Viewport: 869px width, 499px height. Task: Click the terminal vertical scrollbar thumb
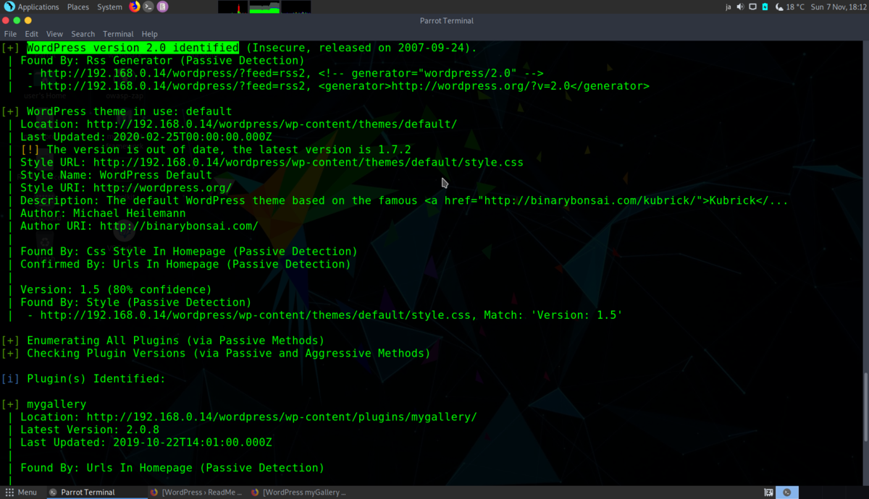(x=865, y=406)
